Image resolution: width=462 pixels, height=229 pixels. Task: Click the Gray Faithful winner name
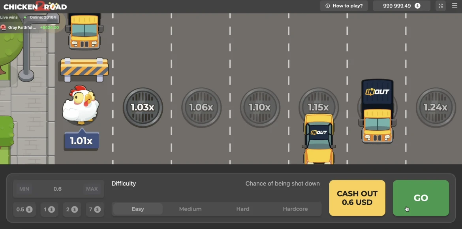(22, 27)
